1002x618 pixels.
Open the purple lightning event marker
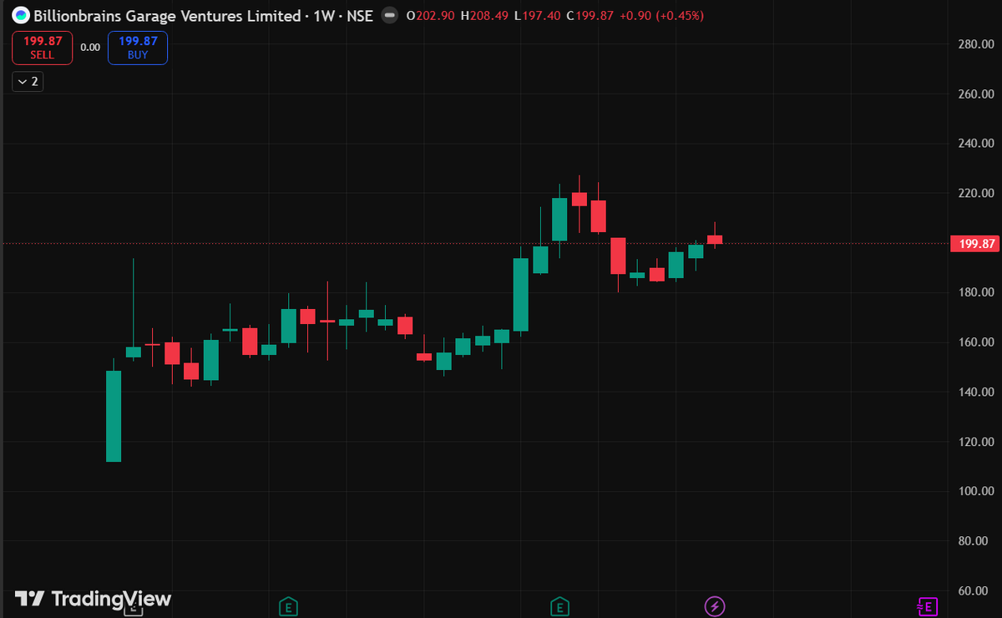715,605
